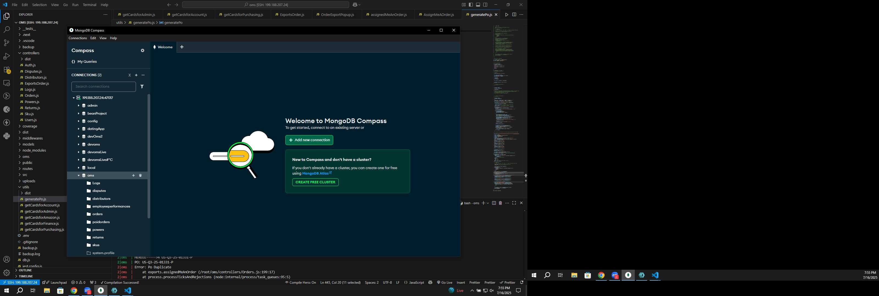The image size is (879, 296).
Task: Open VS Code Accounts icon
Action: [x=7, y=260]
